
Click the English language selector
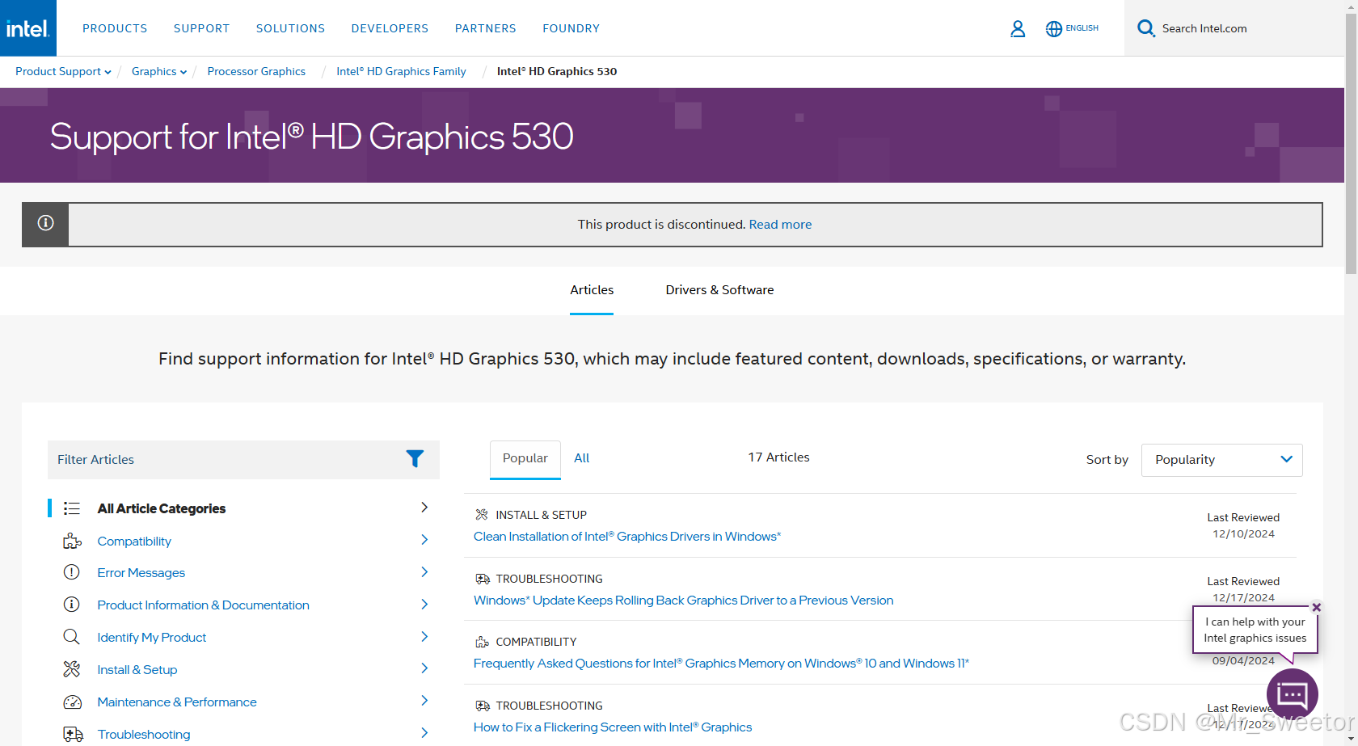(1082, 28)
